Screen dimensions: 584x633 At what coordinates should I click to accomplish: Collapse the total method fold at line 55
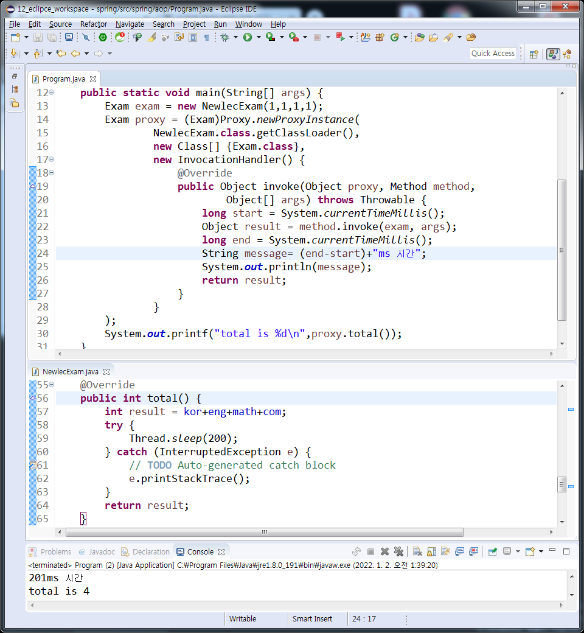[x=52, y=385]
